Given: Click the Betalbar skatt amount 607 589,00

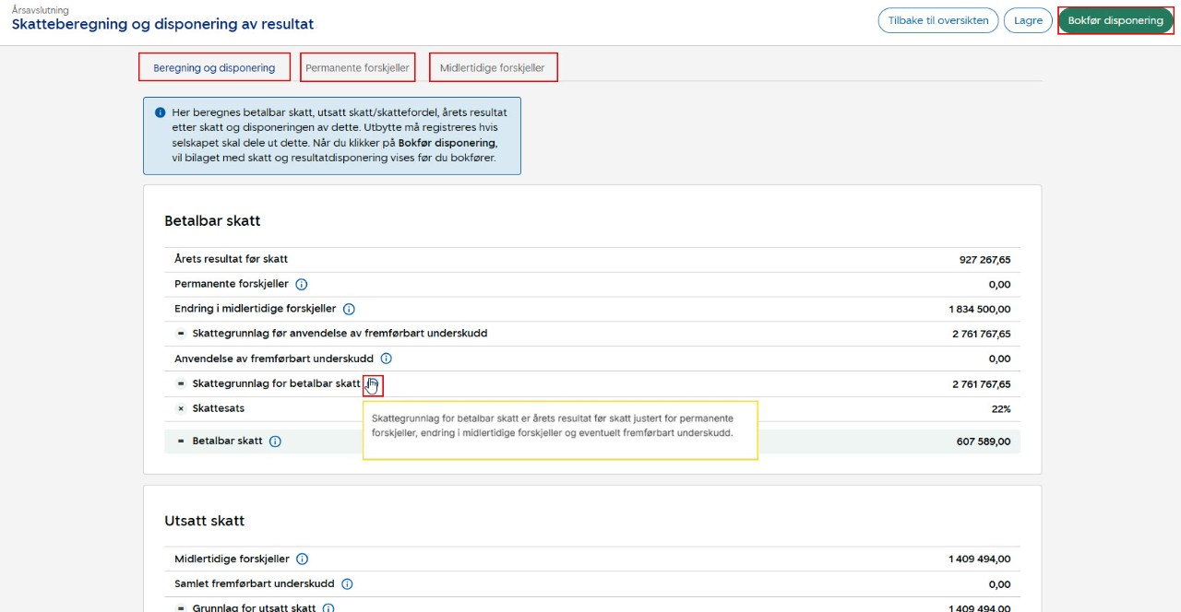Looking at the screenshot, I should pyautogui.click(x=983, y=441).
